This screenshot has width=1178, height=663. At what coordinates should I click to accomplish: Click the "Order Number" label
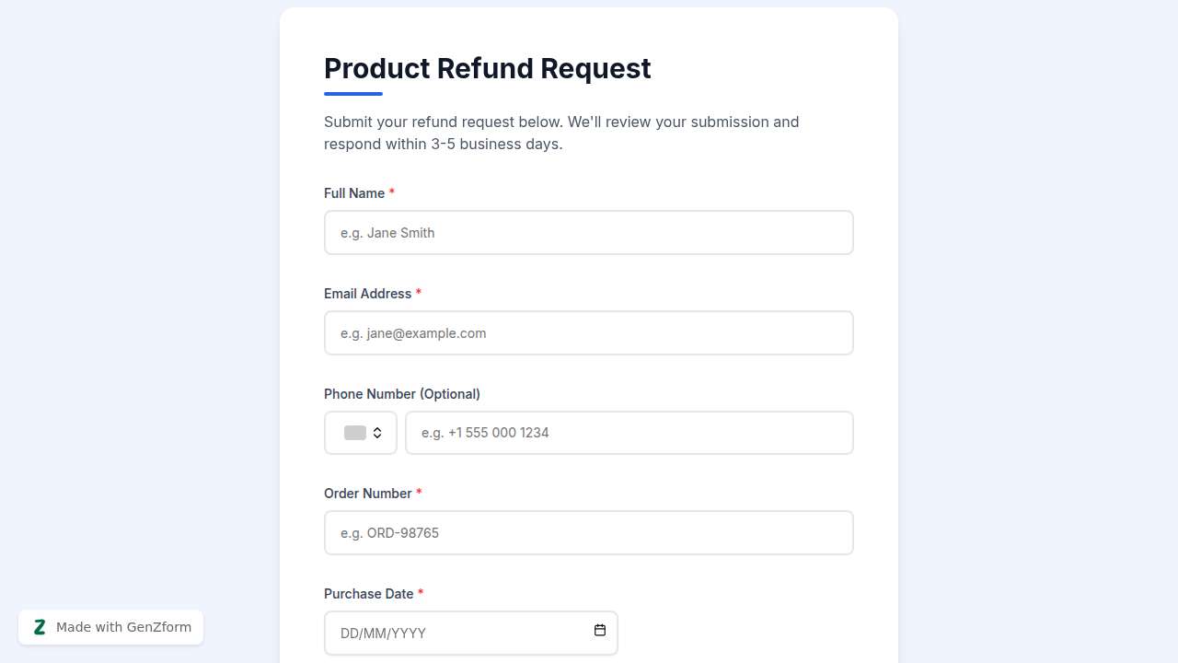click(x=367, y=494)
